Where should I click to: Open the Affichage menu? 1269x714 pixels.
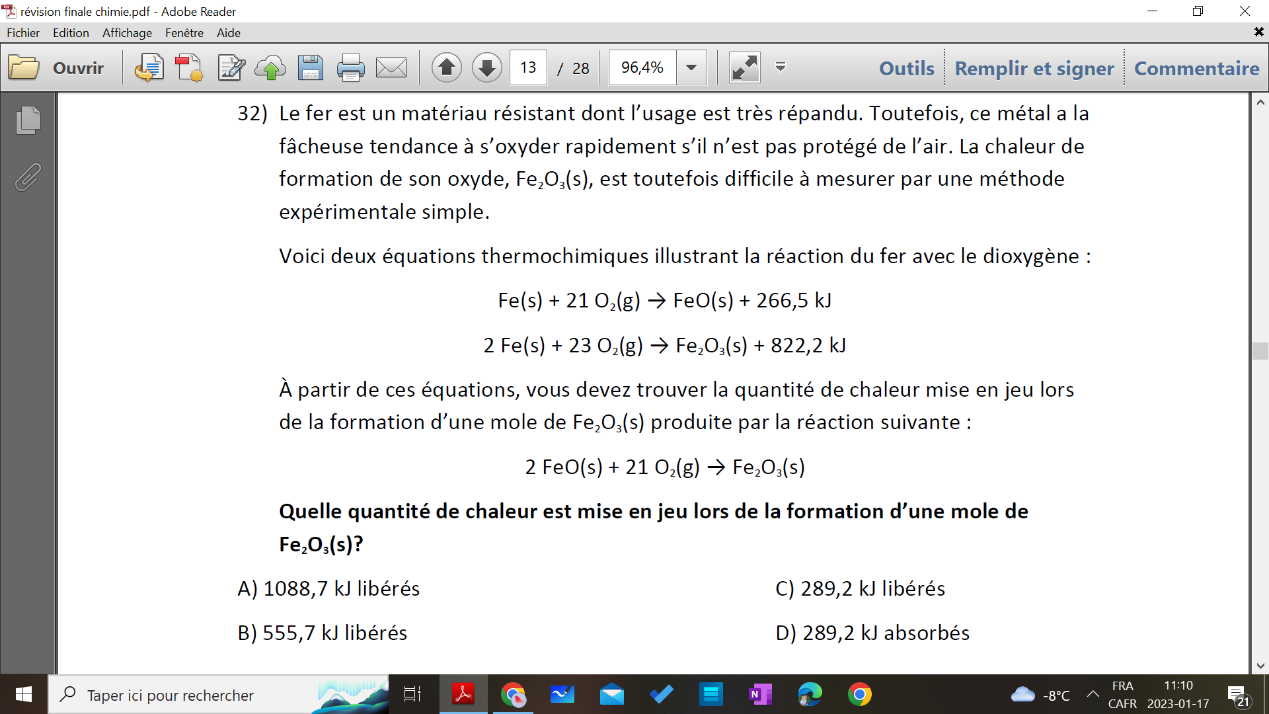[x=126, y=32]
